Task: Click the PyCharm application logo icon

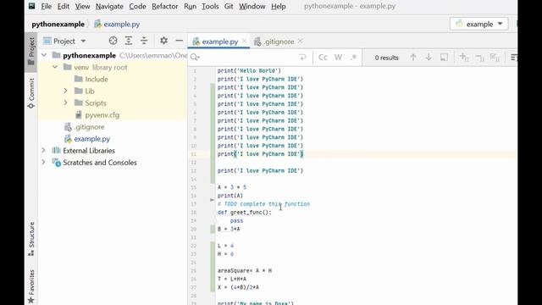Action: (x=31, y=6)
